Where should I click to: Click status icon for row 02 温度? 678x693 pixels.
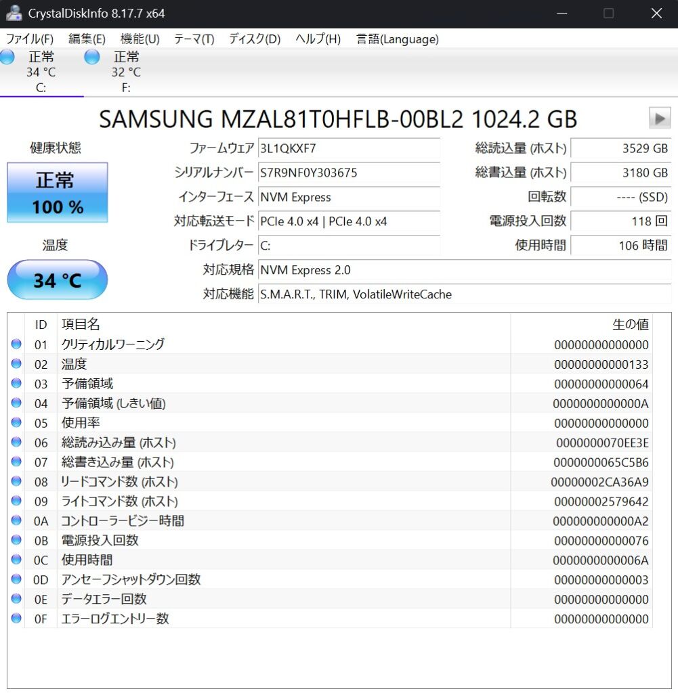pos(16,363)
